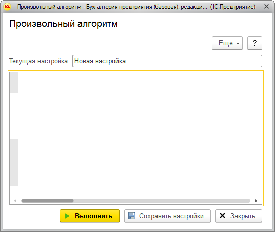Open help with the question mark button
Screen dimensions: 275x232
(x=255, y=43)
